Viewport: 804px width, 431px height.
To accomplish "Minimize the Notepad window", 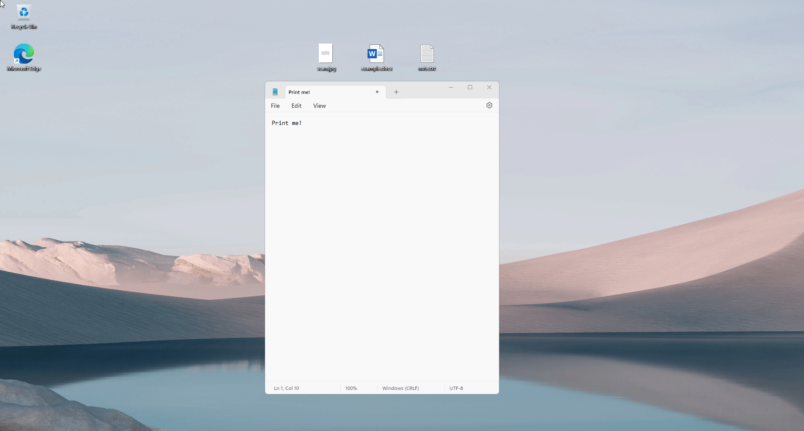I will (x=451, y=87).
